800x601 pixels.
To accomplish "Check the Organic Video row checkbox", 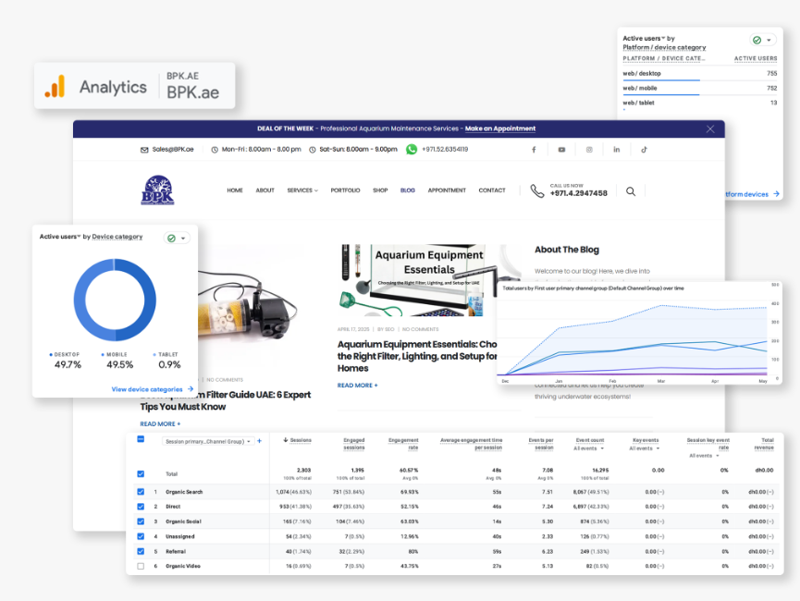I will (x=141, y=566).
